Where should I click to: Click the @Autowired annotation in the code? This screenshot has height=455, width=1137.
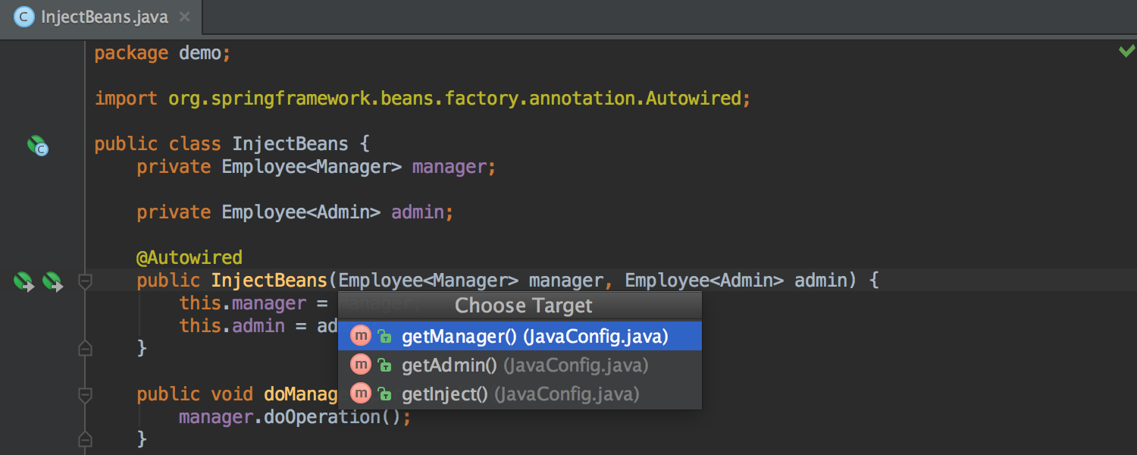(x=189, y=257)
